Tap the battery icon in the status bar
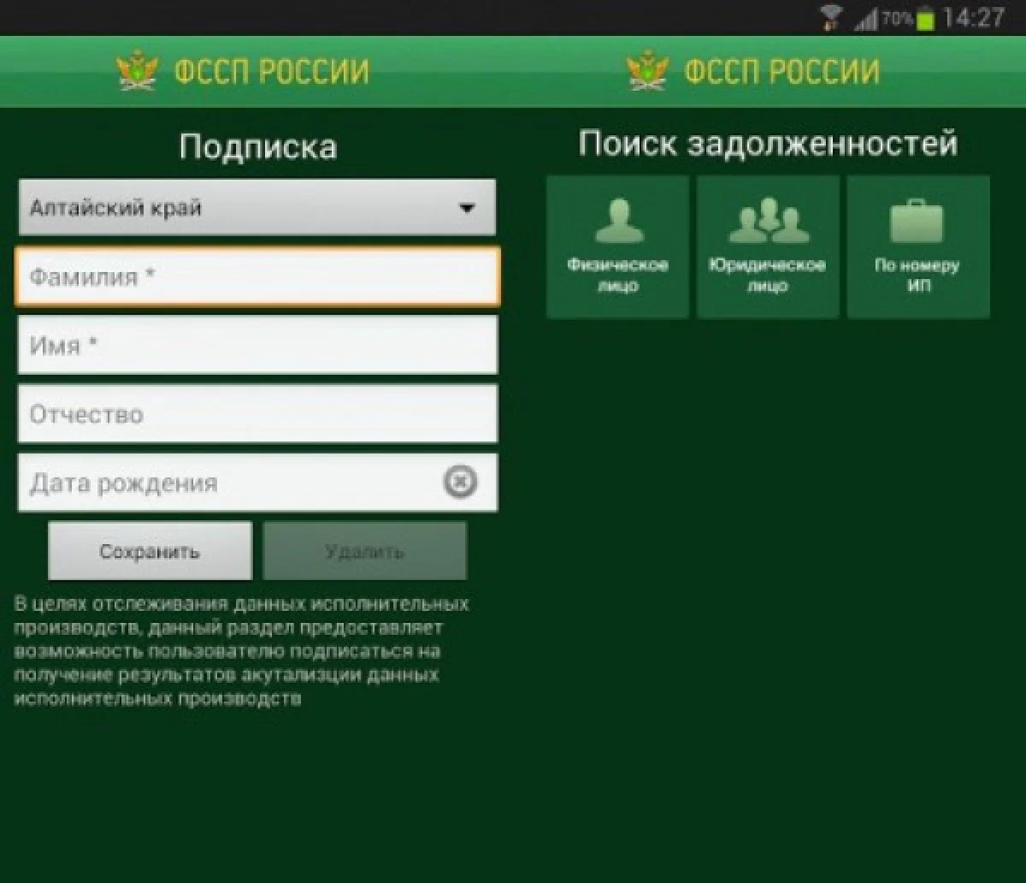Screen dimensions: 1026x883 (x=924, y=19)
